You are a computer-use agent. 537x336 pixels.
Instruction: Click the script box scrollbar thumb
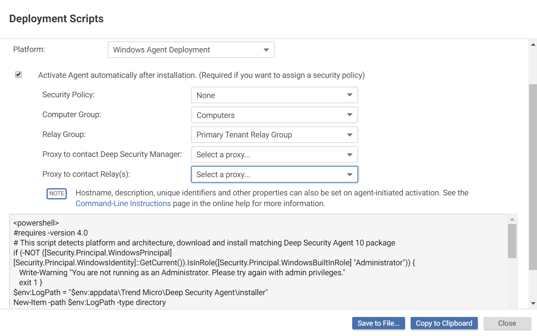[x=512, y=240]
